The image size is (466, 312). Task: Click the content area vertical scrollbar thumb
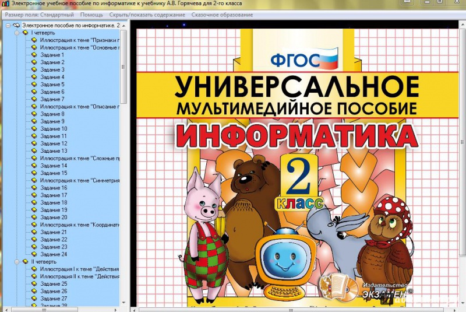click(463, 142)
